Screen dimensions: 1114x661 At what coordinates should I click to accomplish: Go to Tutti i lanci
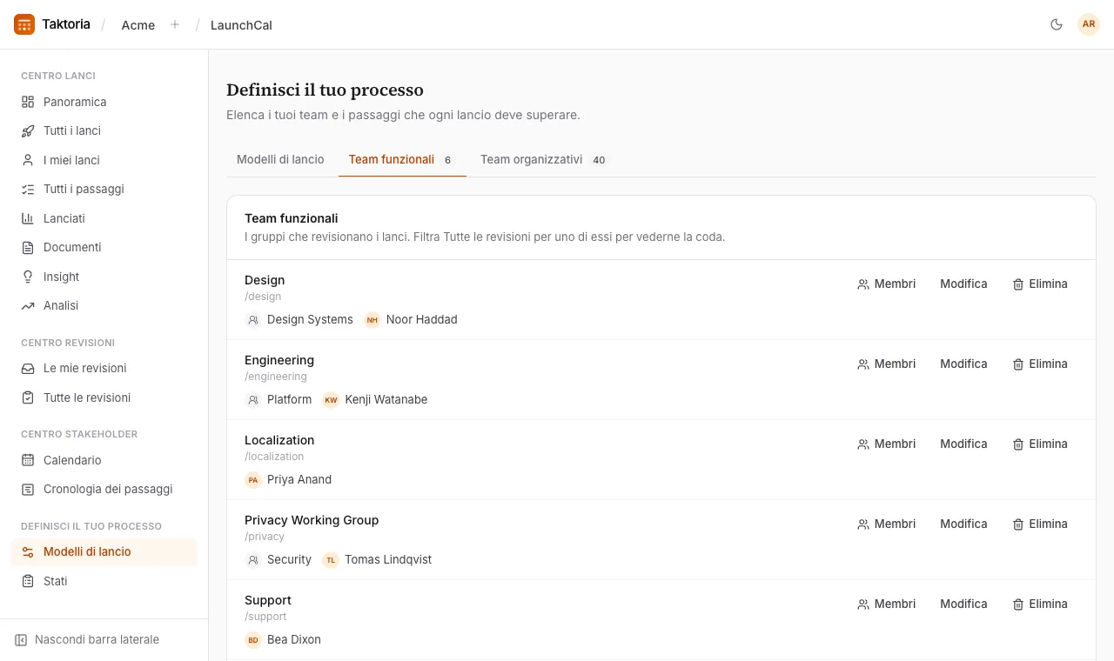pyautogui.click(x=104, y=130)
